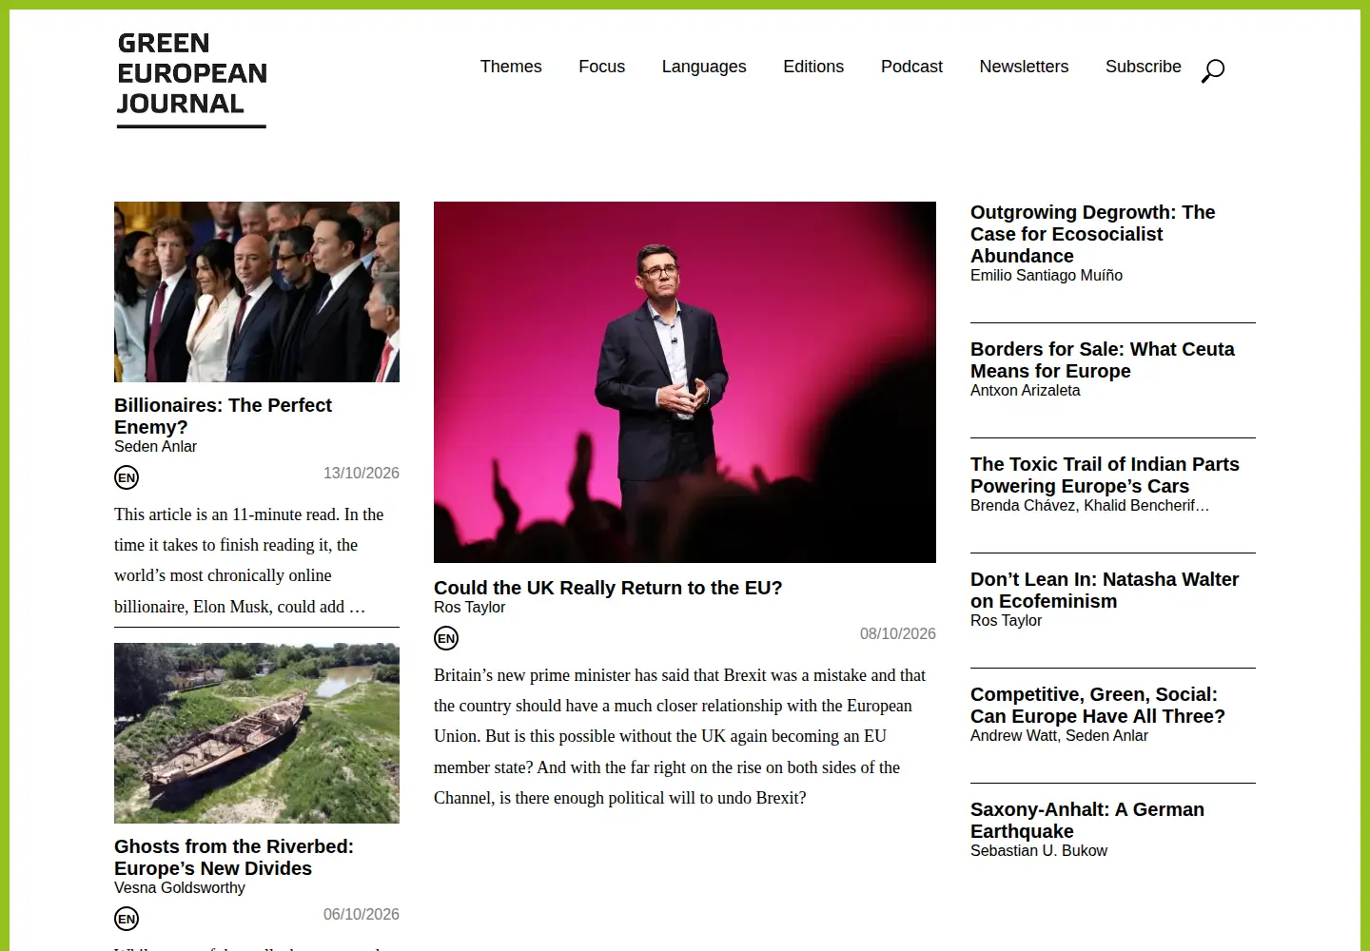This screenshot has height=951, width=1370.
Task: Open 'Toxic Trail of Indian Parts' article
Action: tap(1105, 475)
